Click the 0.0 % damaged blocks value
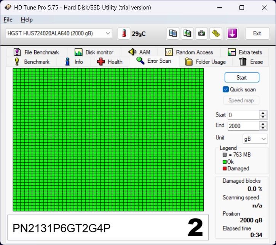Viewport: 276px width, 245px height. point(255,189)
